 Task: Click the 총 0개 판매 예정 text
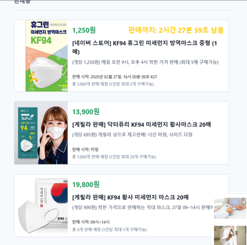pyautogui.click(x=110, y=230)
